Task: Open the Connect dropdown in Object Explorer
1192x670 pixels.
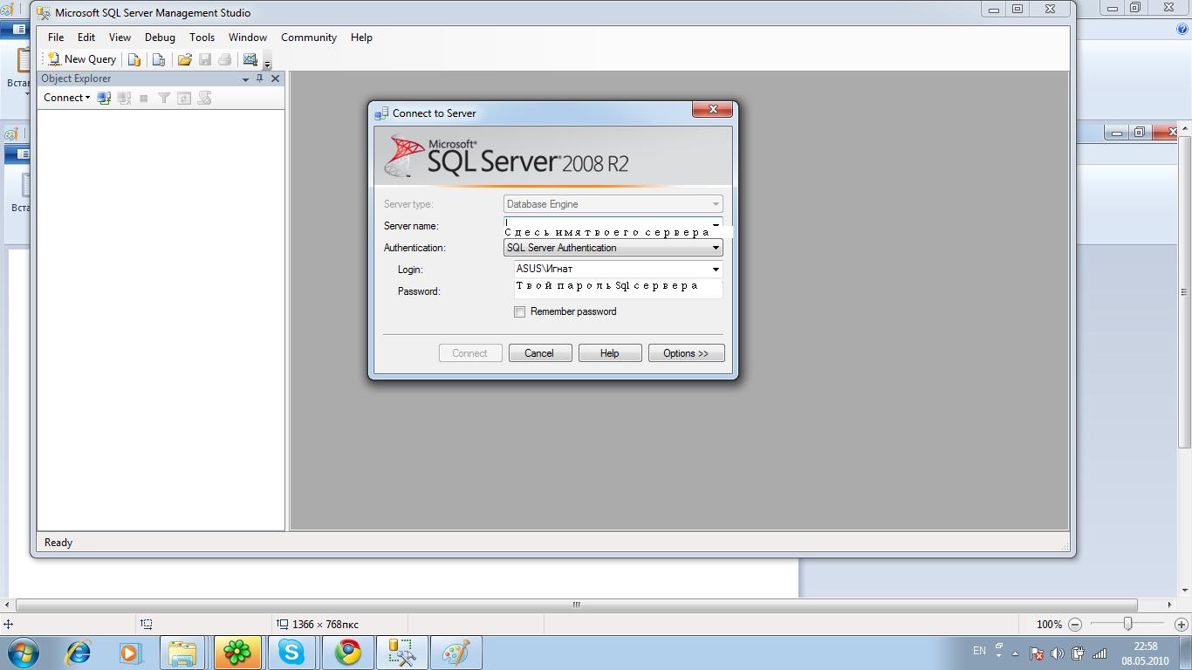Action: (66, 98)
